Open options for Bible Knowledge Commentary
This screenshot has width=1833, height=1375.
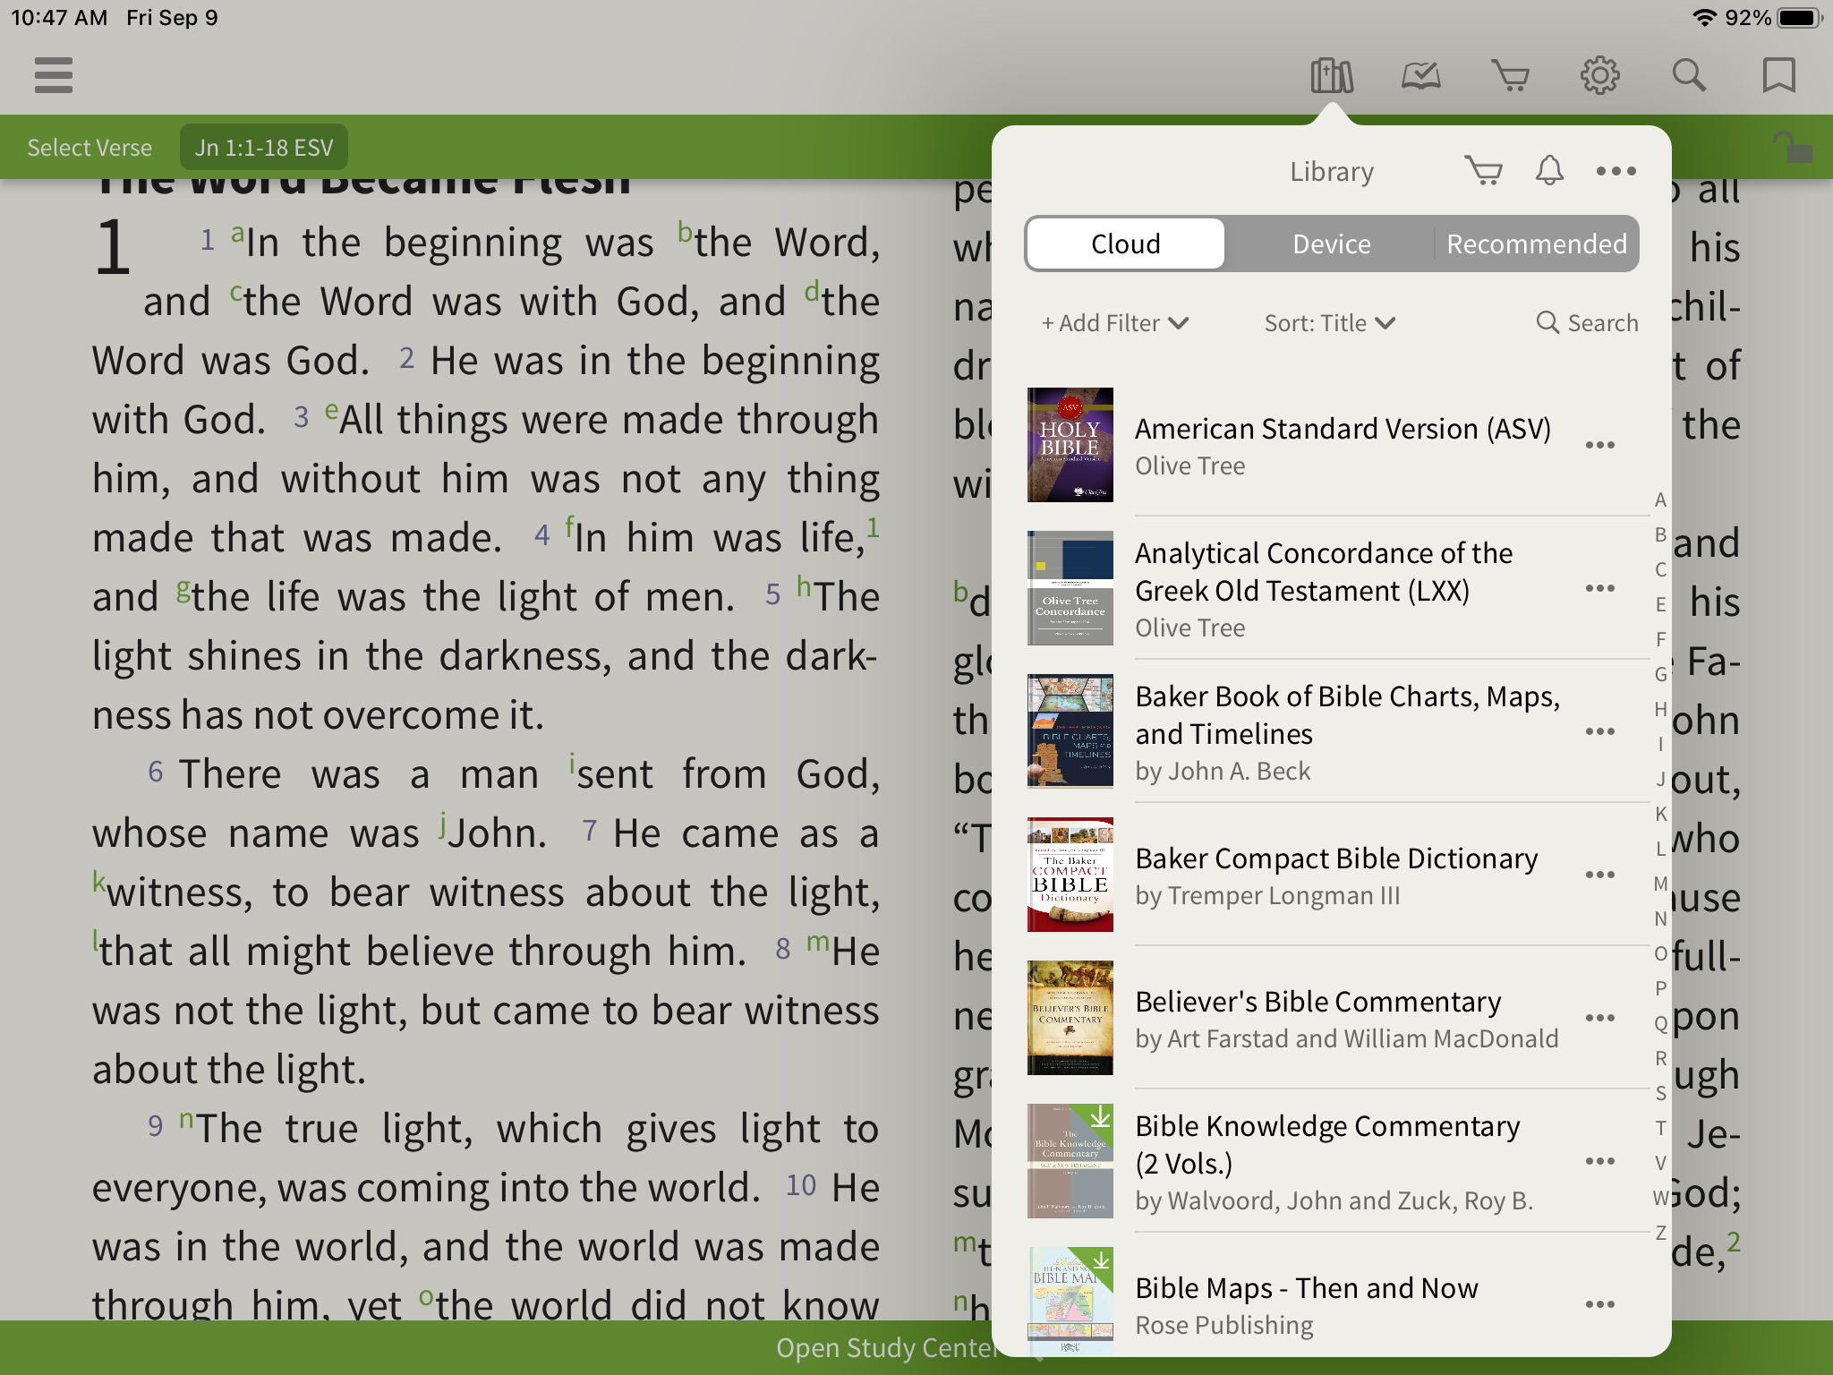[x=1600, y=1161]
